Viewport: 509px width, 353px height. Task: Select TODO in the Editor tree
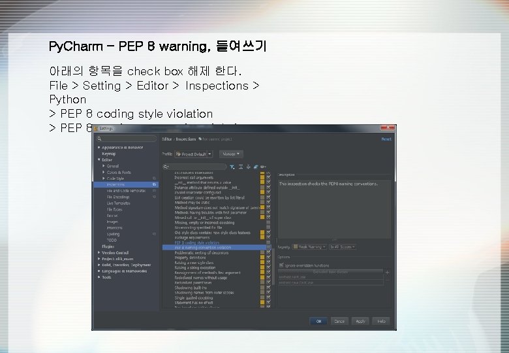tap(112, 240)
